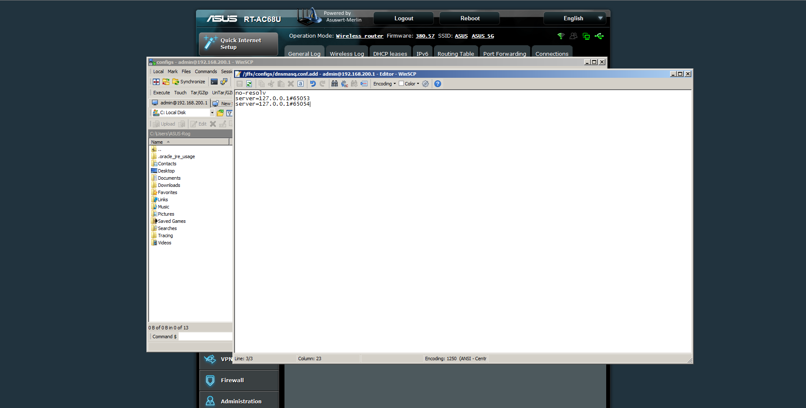Click the Find Next binoculars icon
Image resolution: width=806 pixels, height=408 pixels.
tap(354, 84)
